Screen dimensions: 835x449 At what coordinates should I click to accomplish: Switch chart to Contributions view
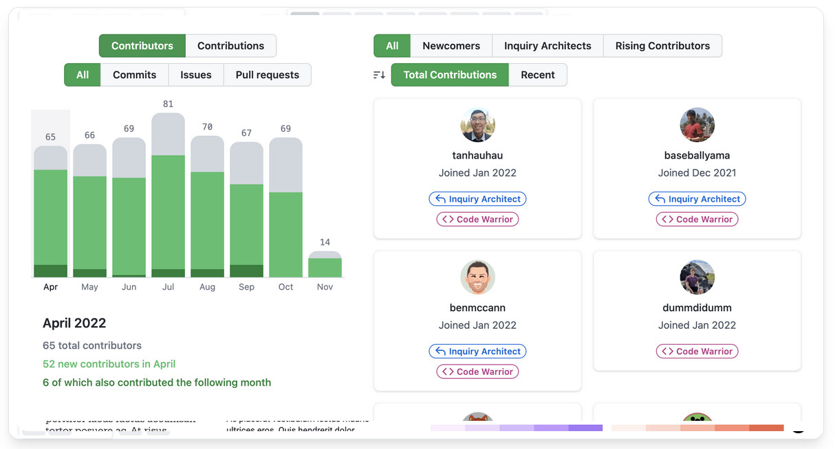click(x=230, y=46)
